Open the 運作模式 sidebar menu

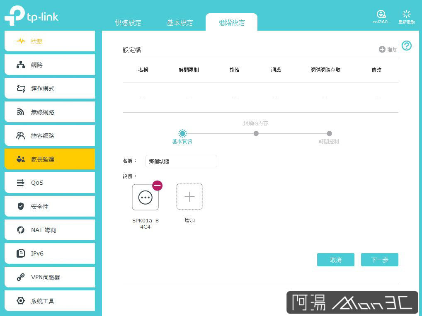click(50, 88)
